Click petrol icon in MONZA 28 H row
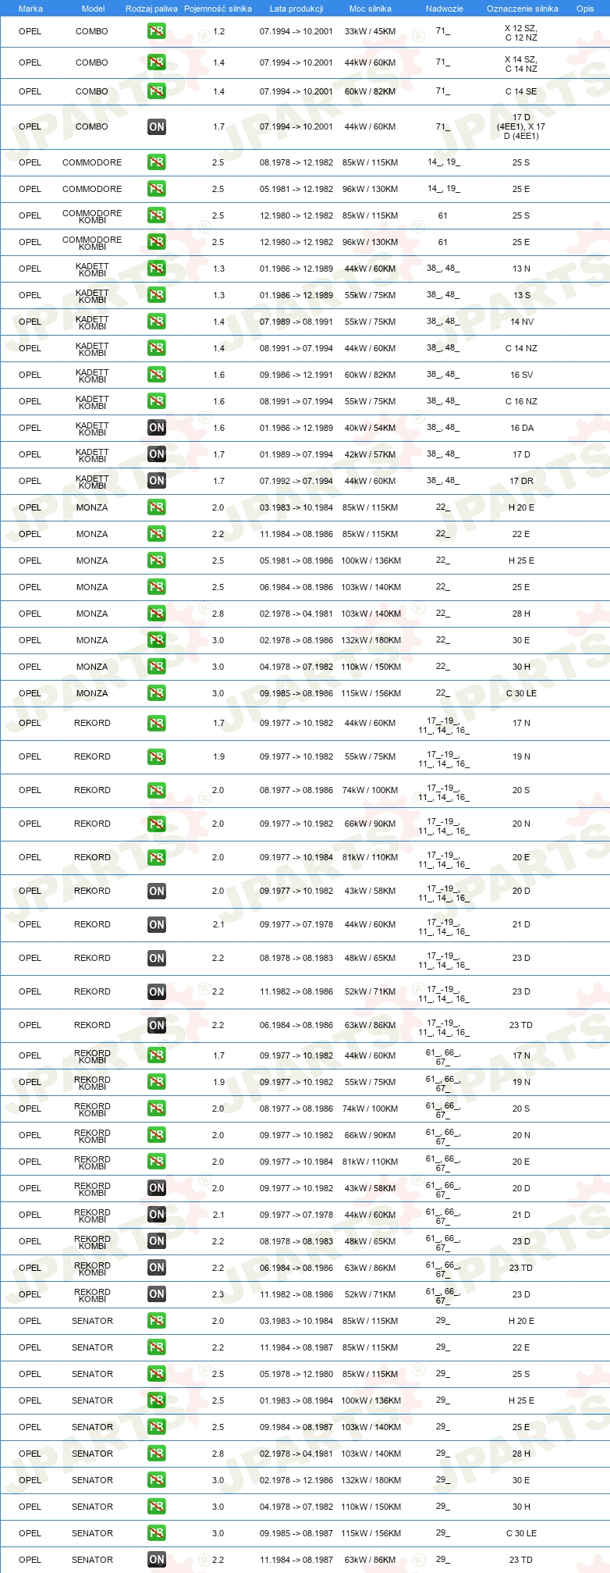Screen dimensions: 610x1573 pos(157,614)
